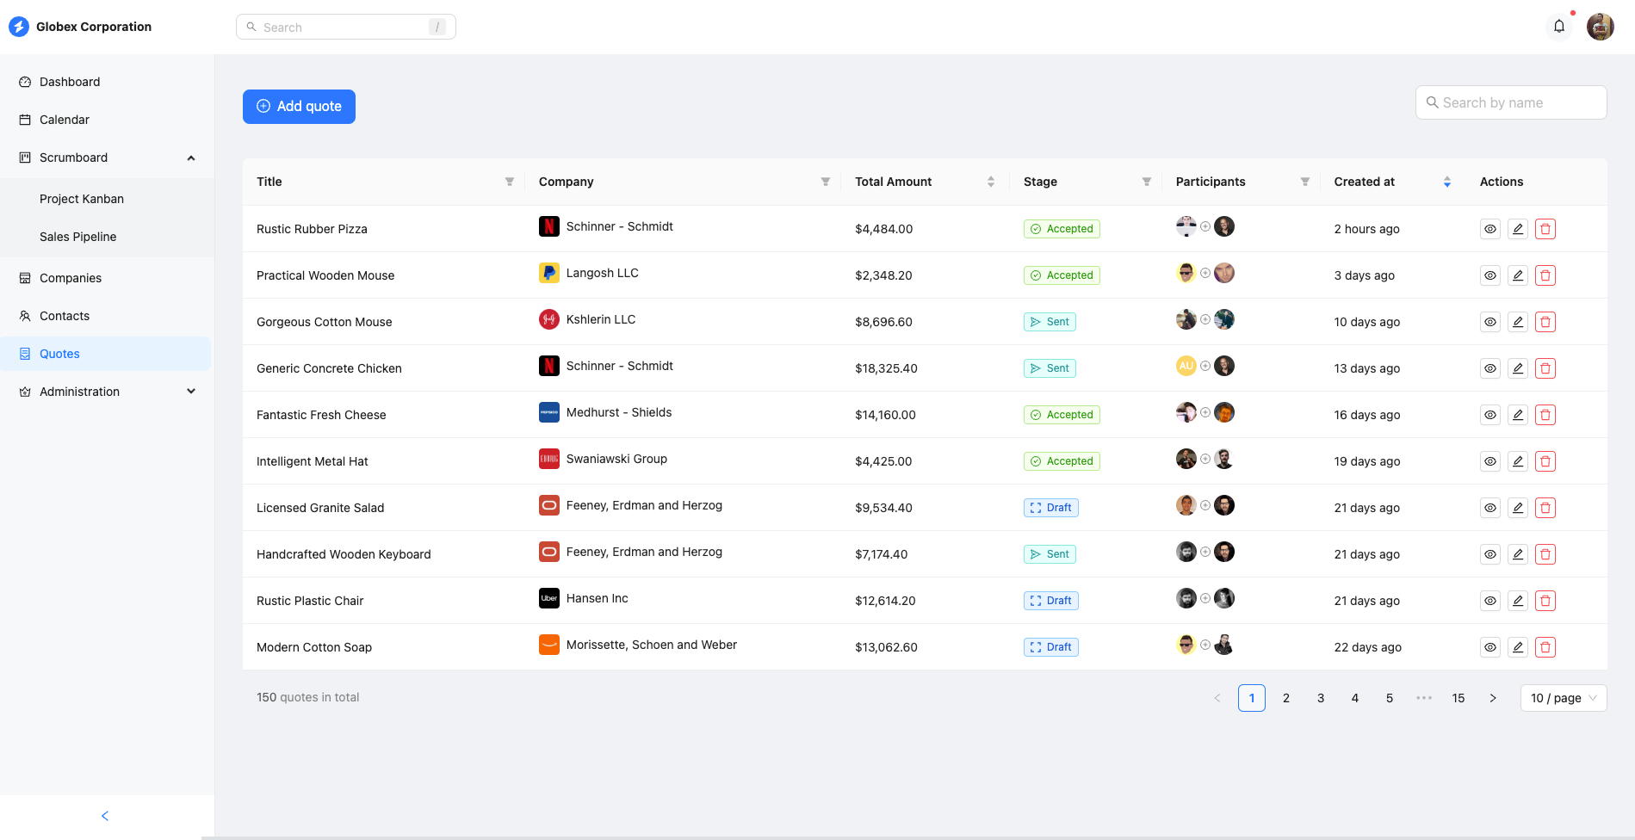Go to next page arrow
This screenshot has width=1635, height=840.
1493,698
